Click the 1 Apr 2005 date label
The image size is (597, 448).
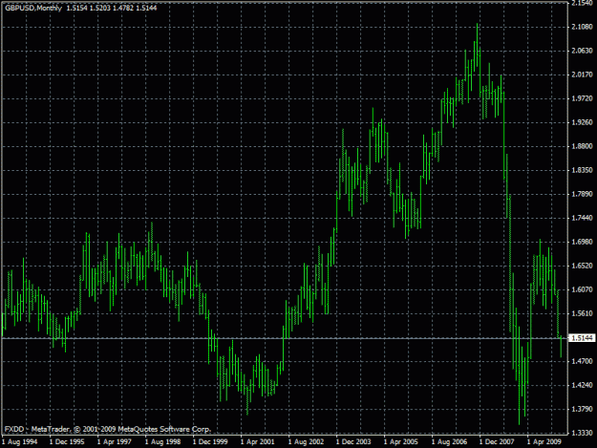(401, 442)
